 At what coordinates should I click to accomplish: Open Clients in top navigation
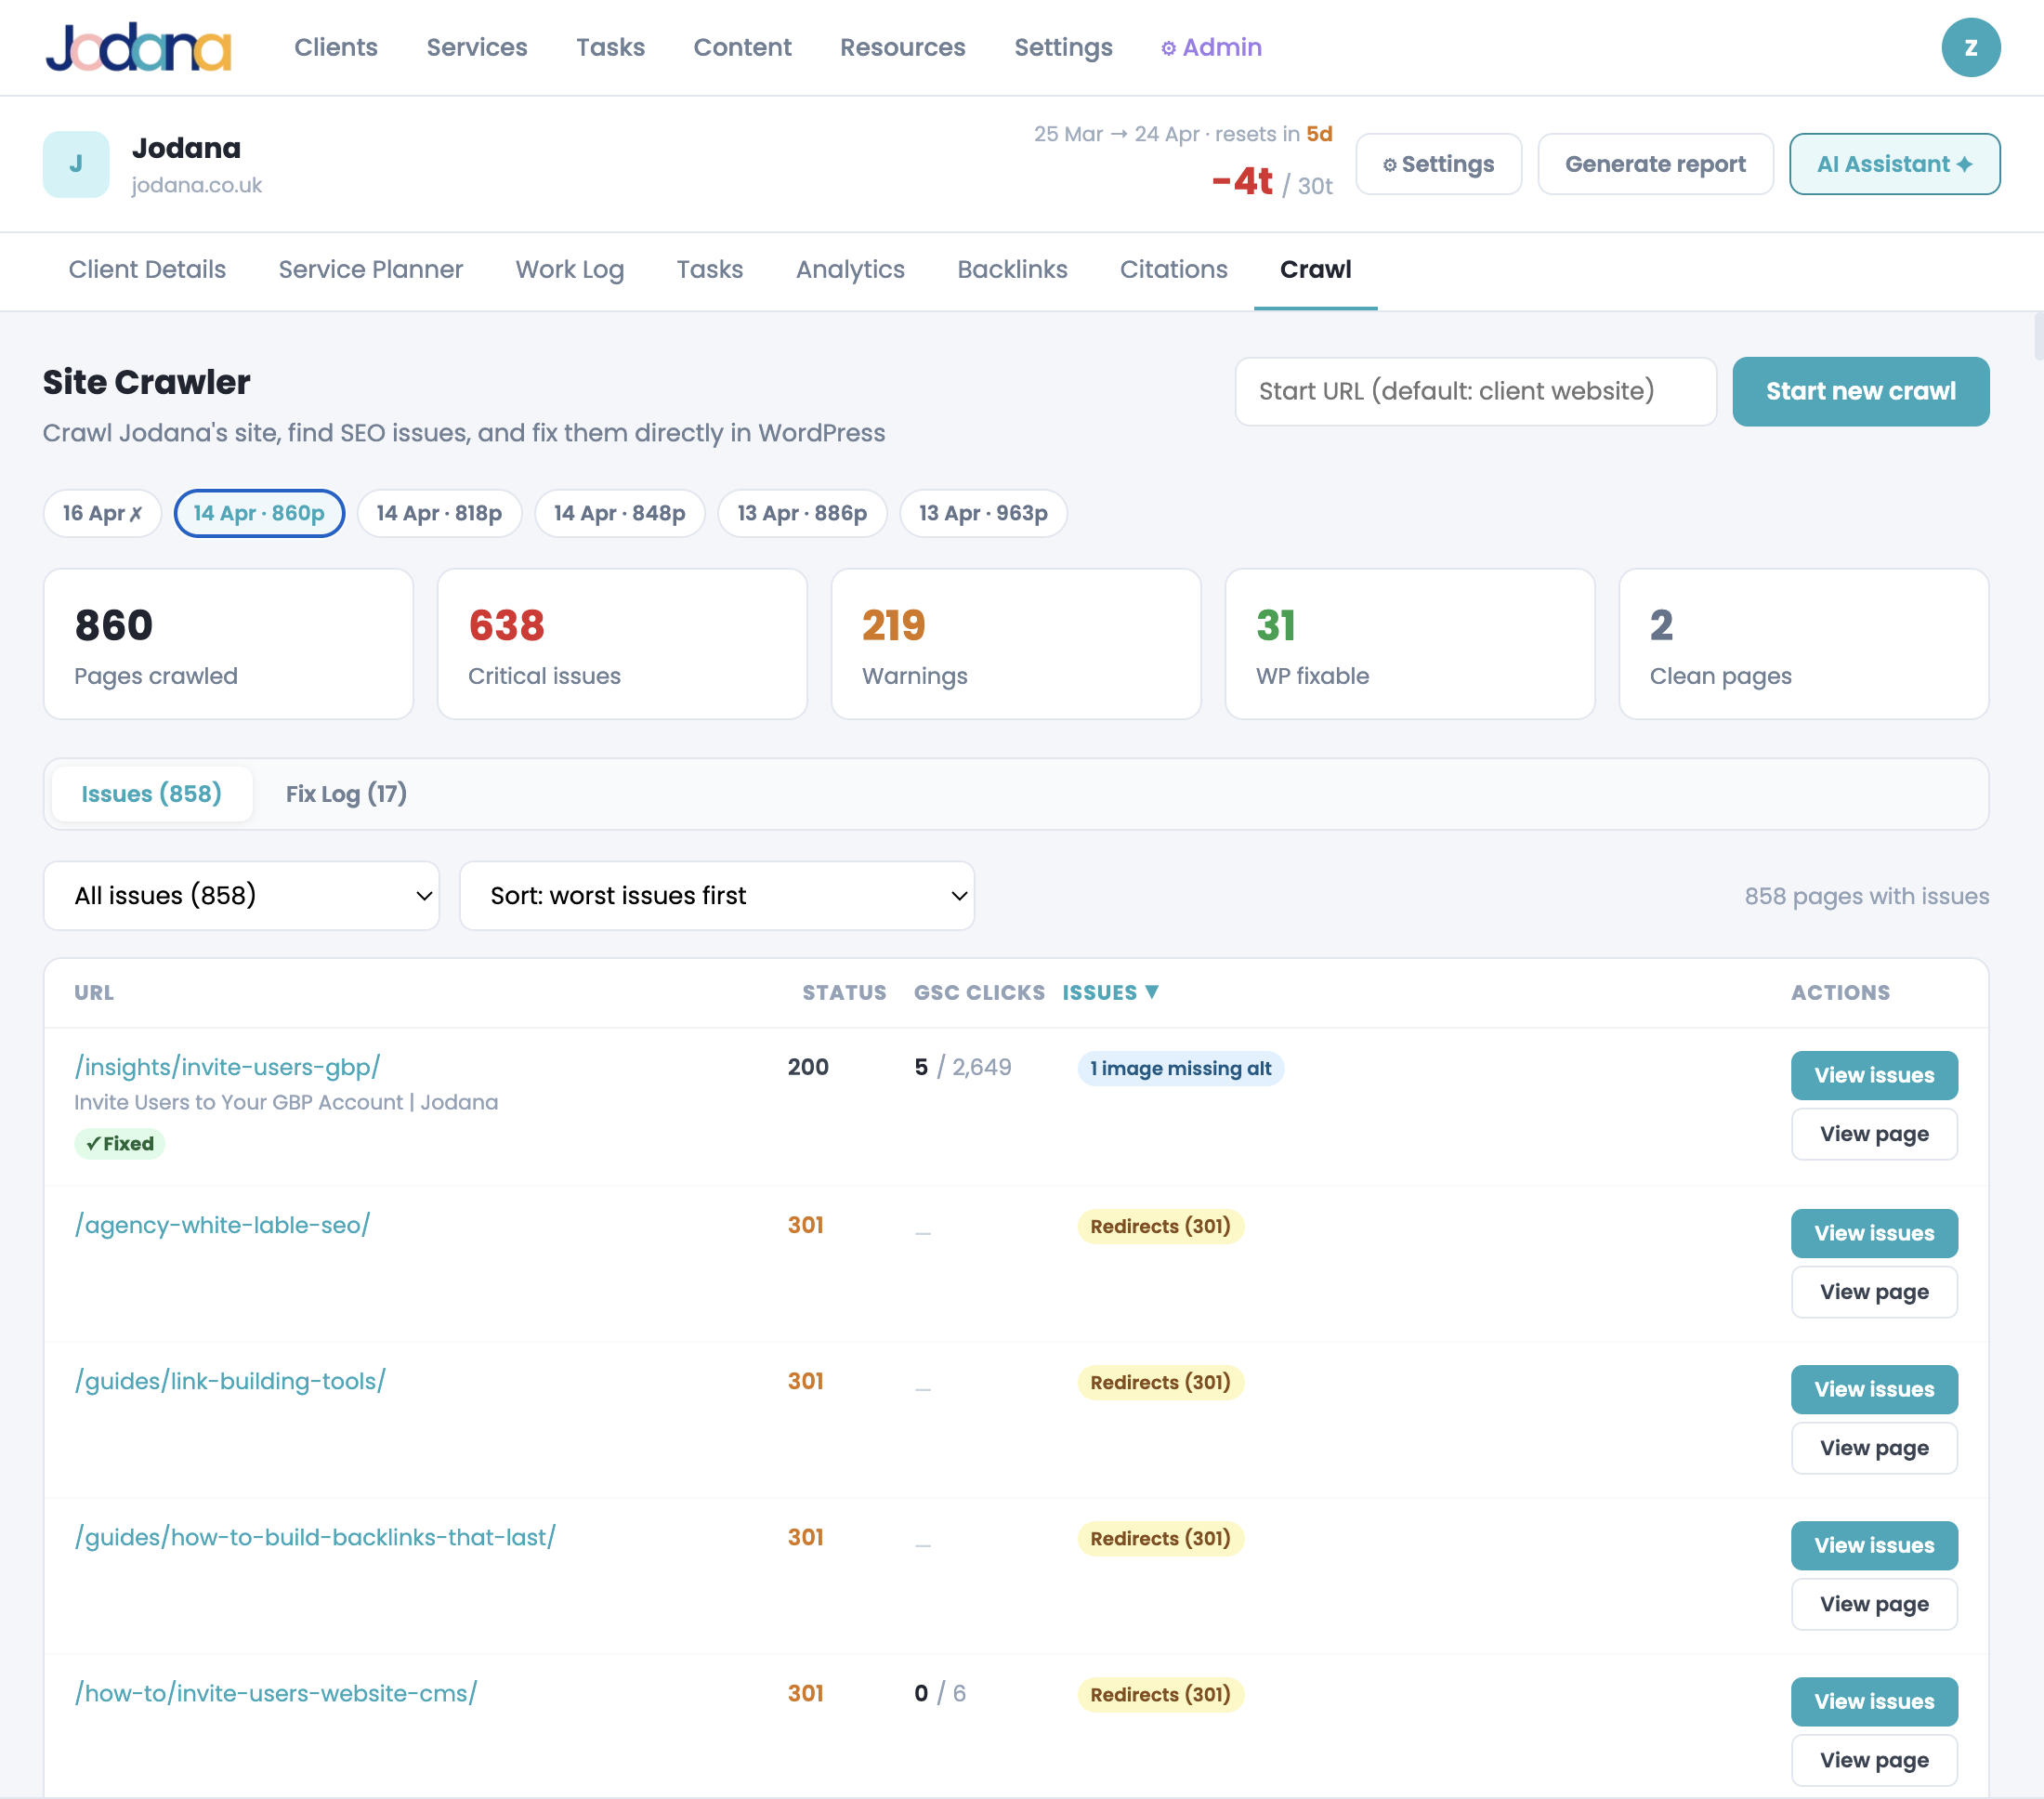336,47
